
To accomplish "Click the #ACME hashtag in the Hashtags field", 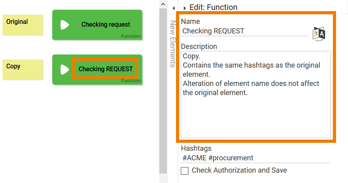I will coord(194,158).
